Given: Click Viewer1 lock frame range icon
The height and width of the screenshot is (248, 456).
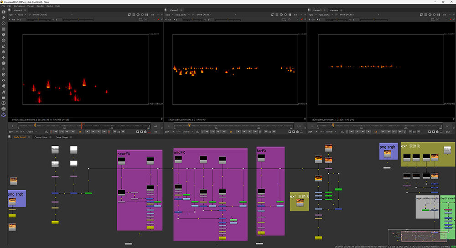Looking at the screenshot, I should pos(145,132).
